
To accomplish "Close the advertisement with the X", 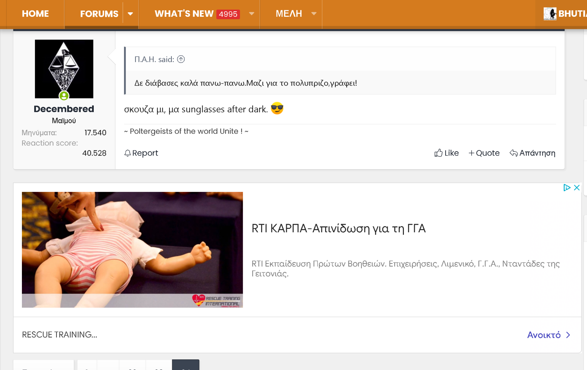I will (577, 187).
